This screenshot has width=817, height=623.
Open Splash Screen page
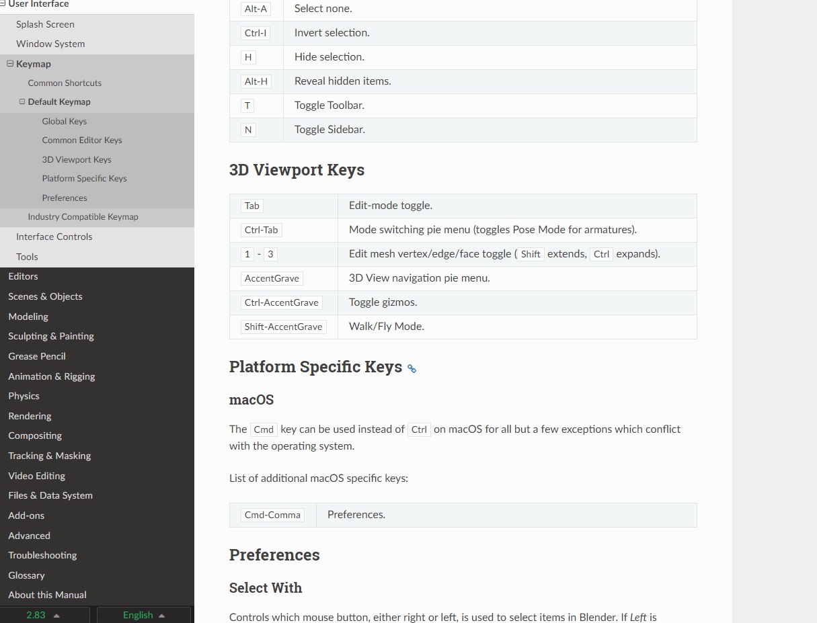[45, 24]
